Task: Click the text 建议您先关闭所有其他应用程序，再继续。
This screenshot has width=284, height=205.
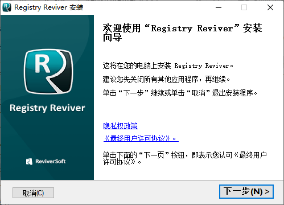Action: pyautogui.click(x=166, y=79)
